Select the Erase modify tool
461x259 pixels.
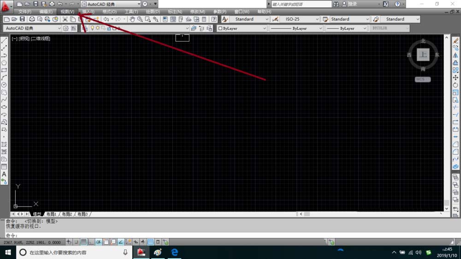(455, 41)
